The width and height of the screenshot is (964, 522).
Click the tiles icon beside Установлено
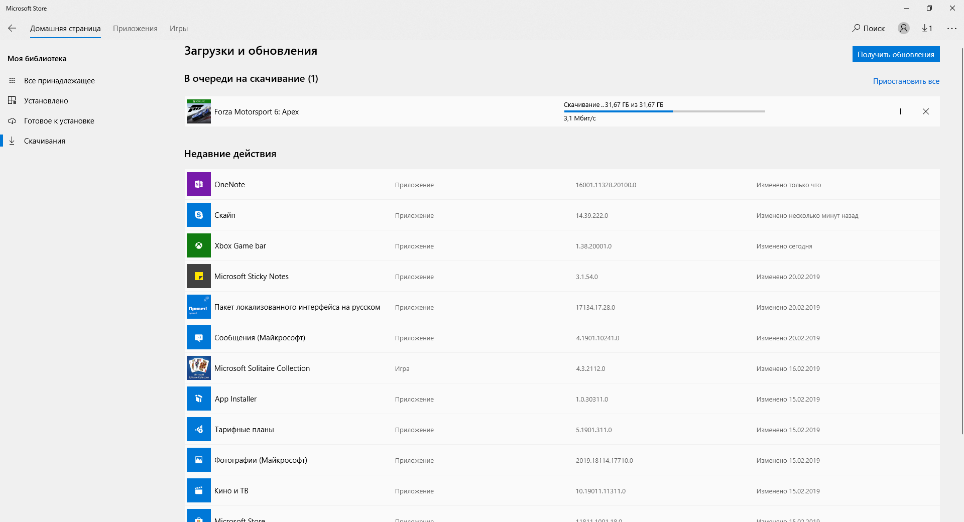point(12,100)
